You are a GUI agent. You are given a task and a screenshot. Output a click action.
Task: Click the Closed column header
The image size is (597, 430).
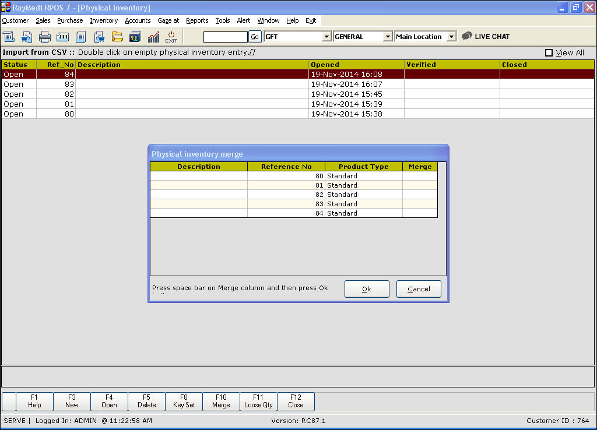(547, 65)
